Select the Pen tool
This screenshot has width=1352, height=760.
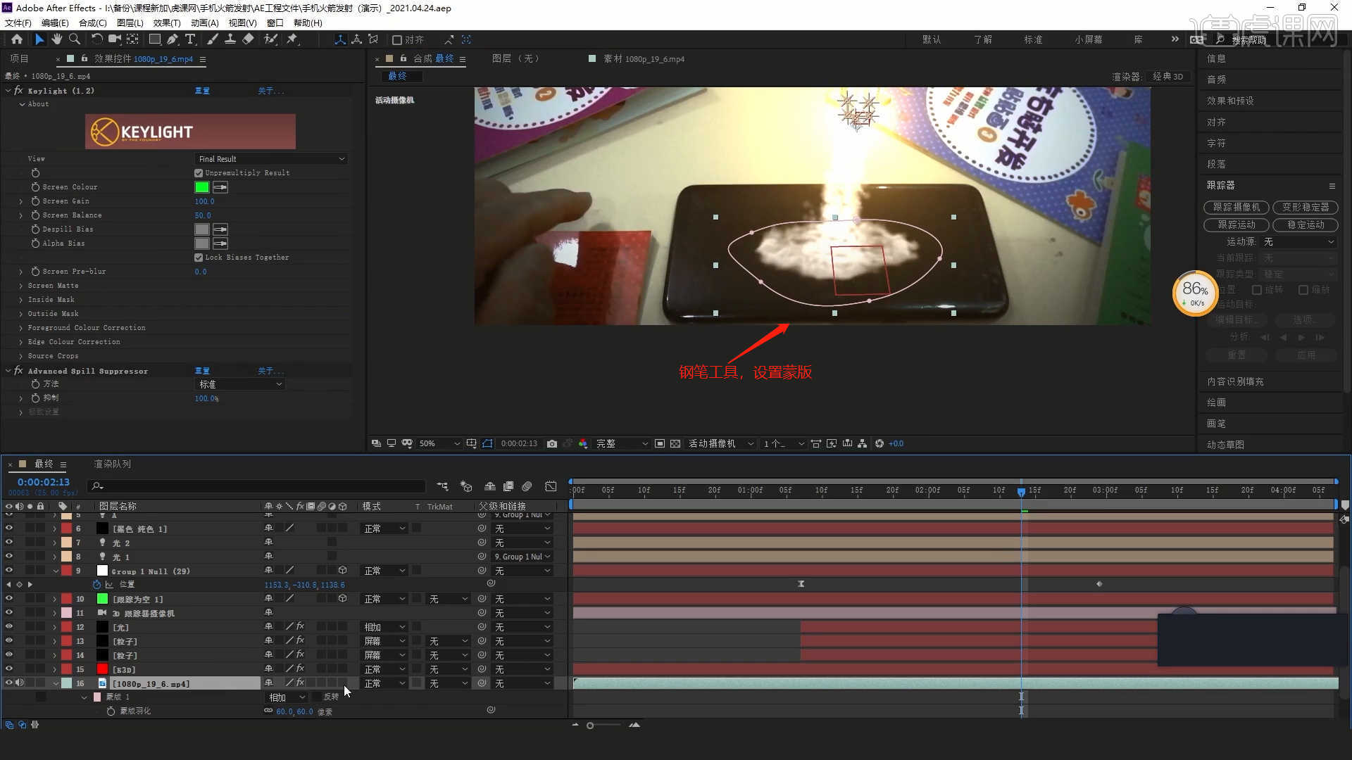point(173,39)
